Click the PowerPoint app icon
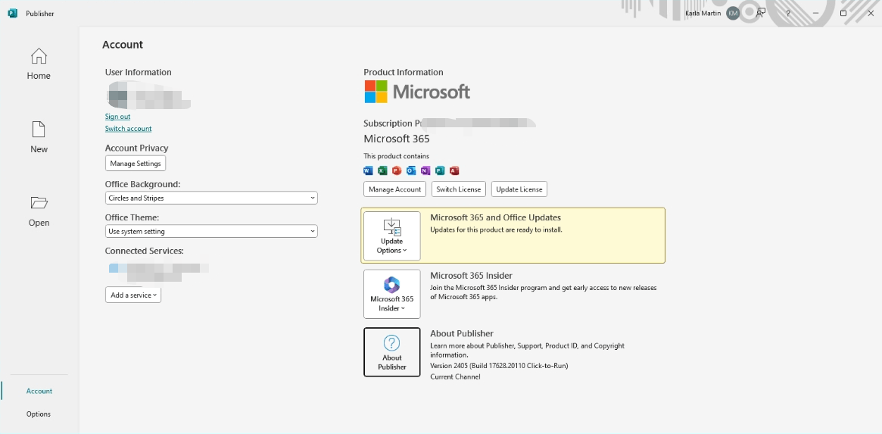This screenshot has width=882, height=434. point(397,170)
